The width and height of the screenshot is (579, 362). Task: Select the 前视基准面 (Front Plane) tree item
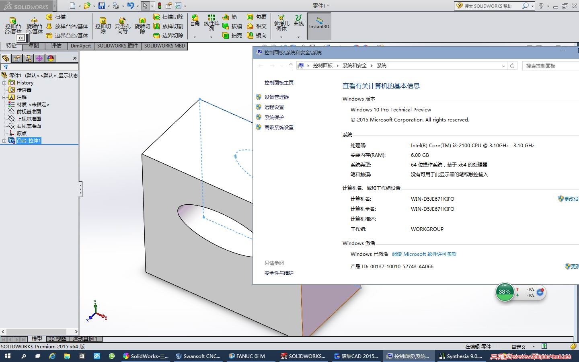pyautogui.click(x=29, y=112)
